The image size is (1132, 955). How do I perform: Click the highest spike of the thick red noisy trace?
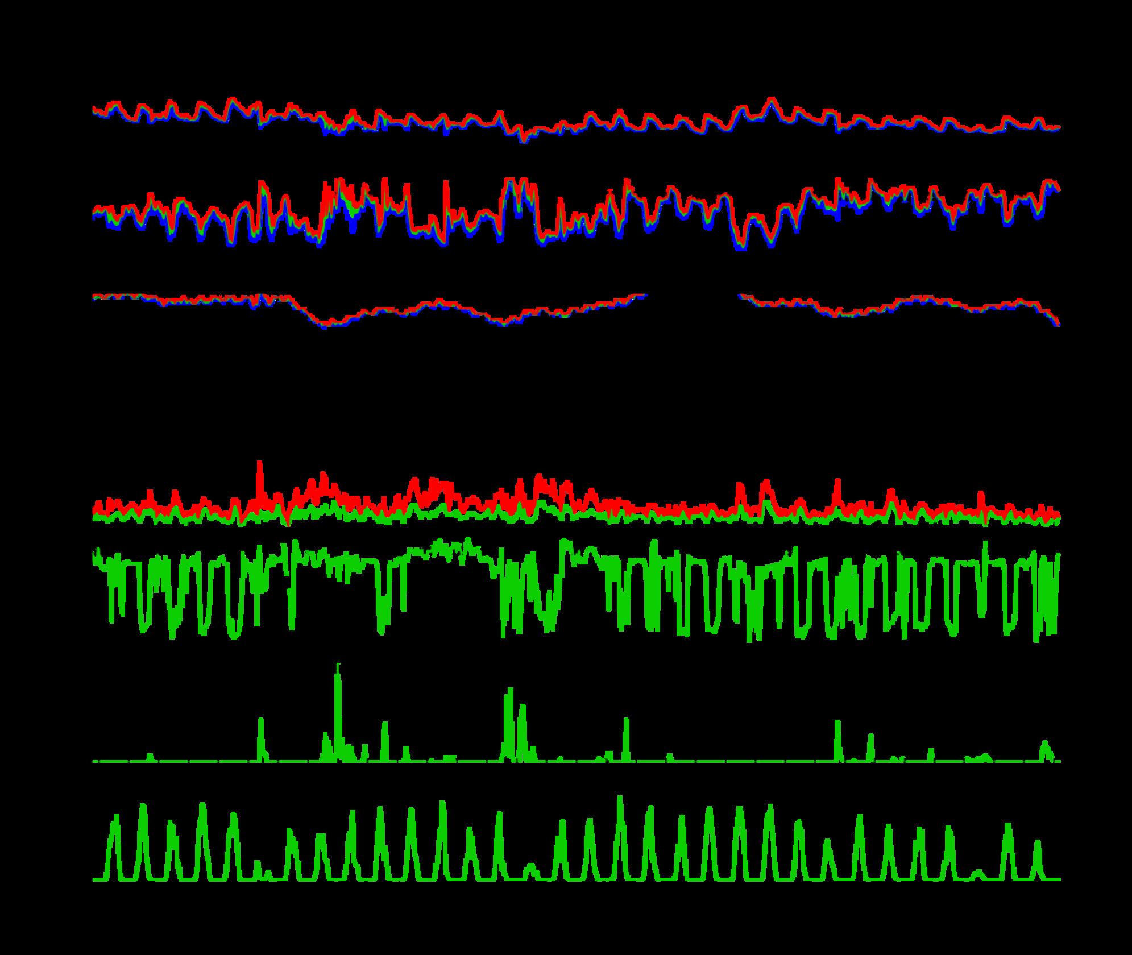coord(260,483)
